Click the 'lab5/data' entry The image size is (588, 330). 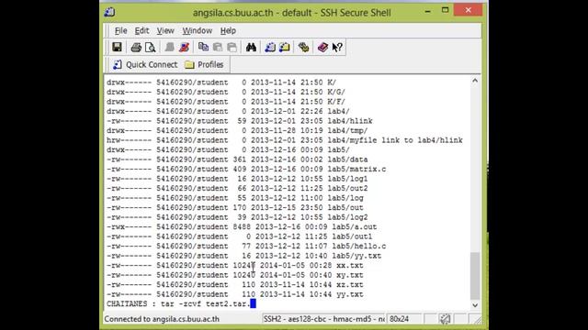point(347,159)
